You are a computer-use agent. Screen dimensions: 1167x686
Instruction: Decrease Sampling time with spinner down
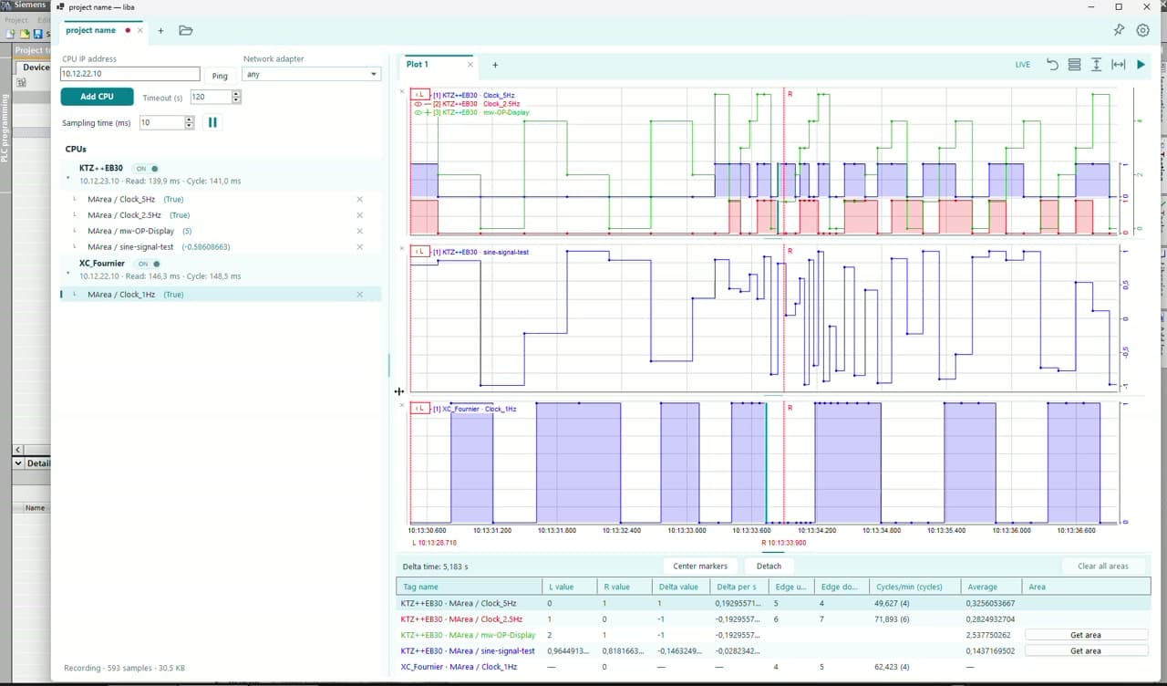[x=190, y=126]
